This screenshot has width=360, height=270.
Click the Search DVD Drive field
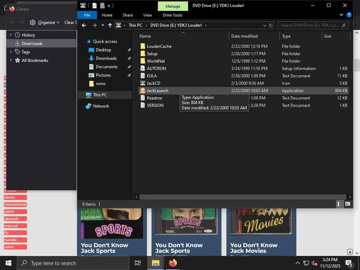[313, 25]
